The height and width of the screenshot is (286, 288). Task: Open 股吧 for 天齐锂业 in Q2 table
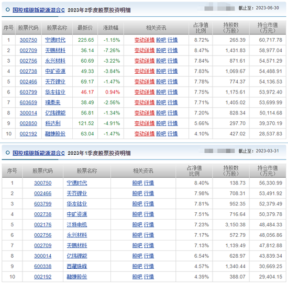(x=161, y=82)
